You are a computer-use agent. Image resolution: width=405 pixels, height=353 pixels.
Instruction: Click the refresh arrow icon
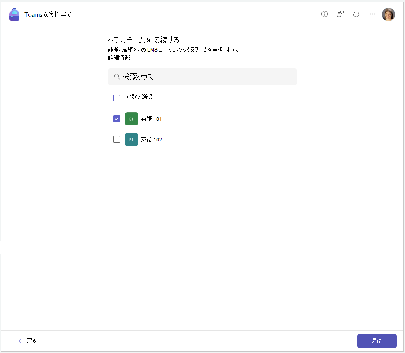(356, 14)
